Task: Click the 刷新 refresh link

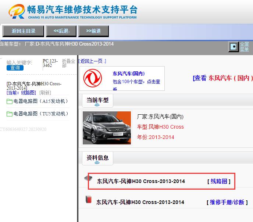Action: click(x=45, y=93)
